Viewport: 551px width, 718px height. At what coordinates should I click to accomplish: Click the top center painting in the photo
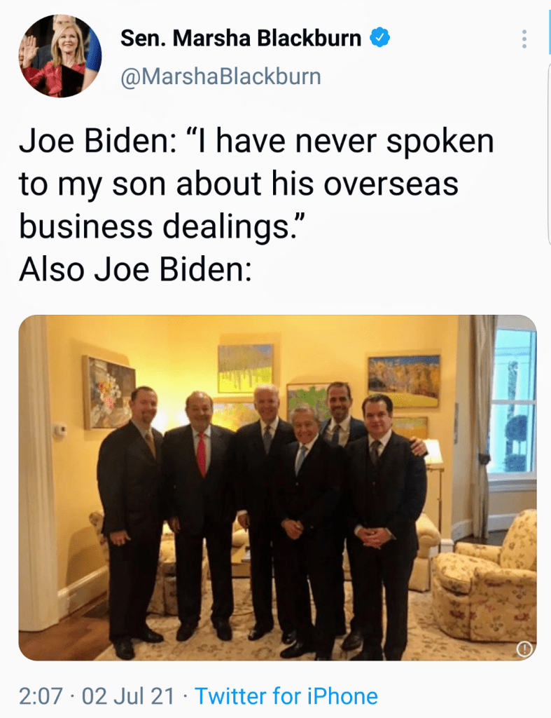tap(245, 368)
